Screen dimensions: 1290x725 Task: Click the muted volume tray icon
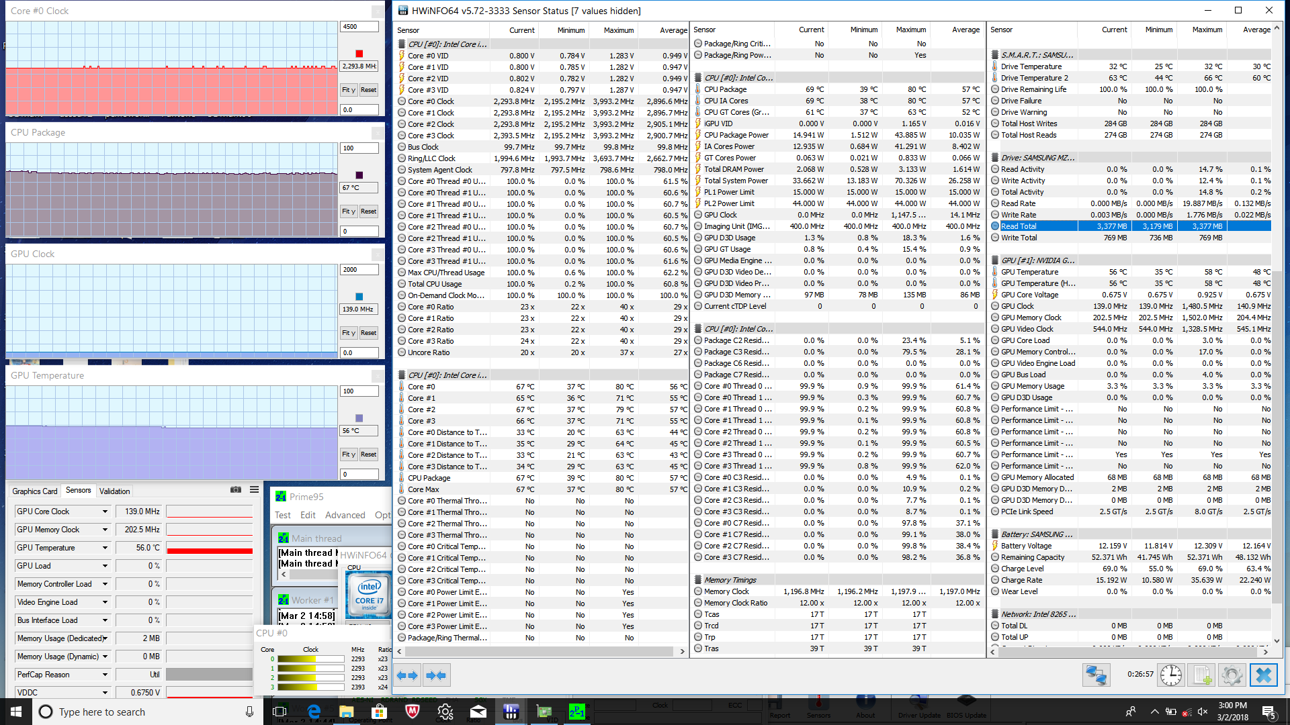point(1203,712)
